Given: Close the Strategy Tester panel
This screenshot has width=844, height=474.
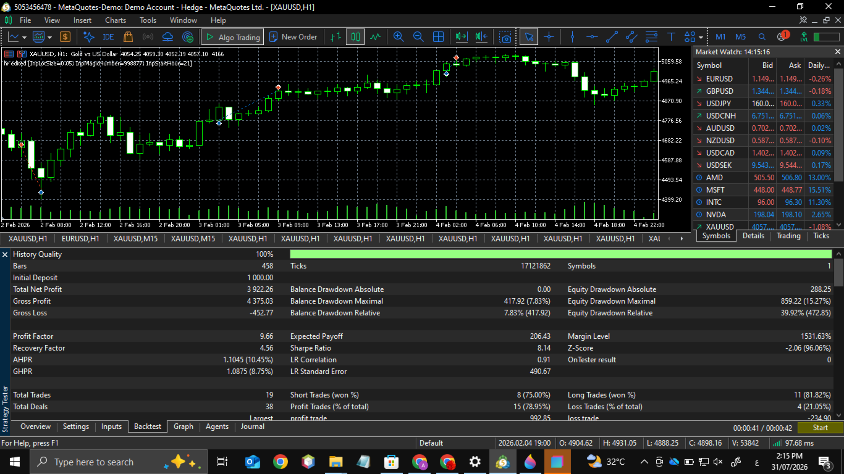Looking at the screenshot, I should (x=5, y=254).
